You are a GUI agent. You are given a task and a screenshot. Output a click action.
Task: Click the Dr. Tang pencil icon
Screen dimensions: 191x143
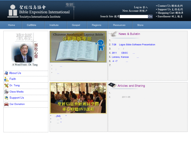click(6, 86)
